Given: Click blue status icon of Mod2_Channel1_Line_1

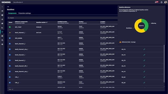Looking at the screenshot, I should (10, 49).
